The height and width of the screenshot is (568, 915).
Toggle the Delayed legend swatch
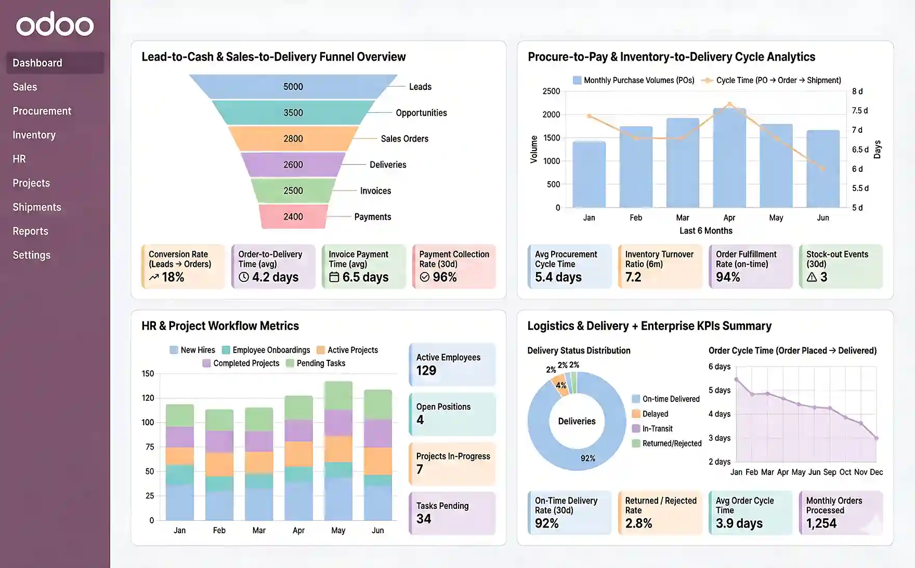coord(636,414)
